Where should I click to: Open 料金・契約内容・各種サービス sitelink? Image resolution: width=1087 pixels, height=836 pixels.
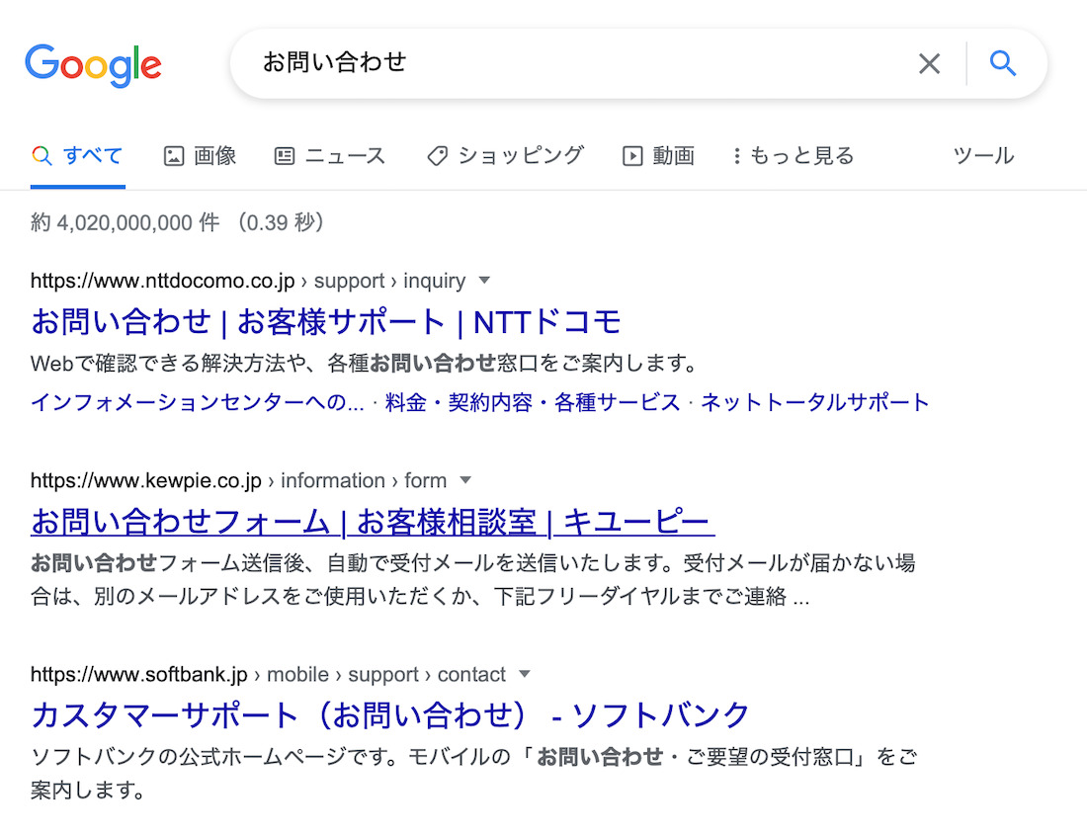[x=533, y=402]
